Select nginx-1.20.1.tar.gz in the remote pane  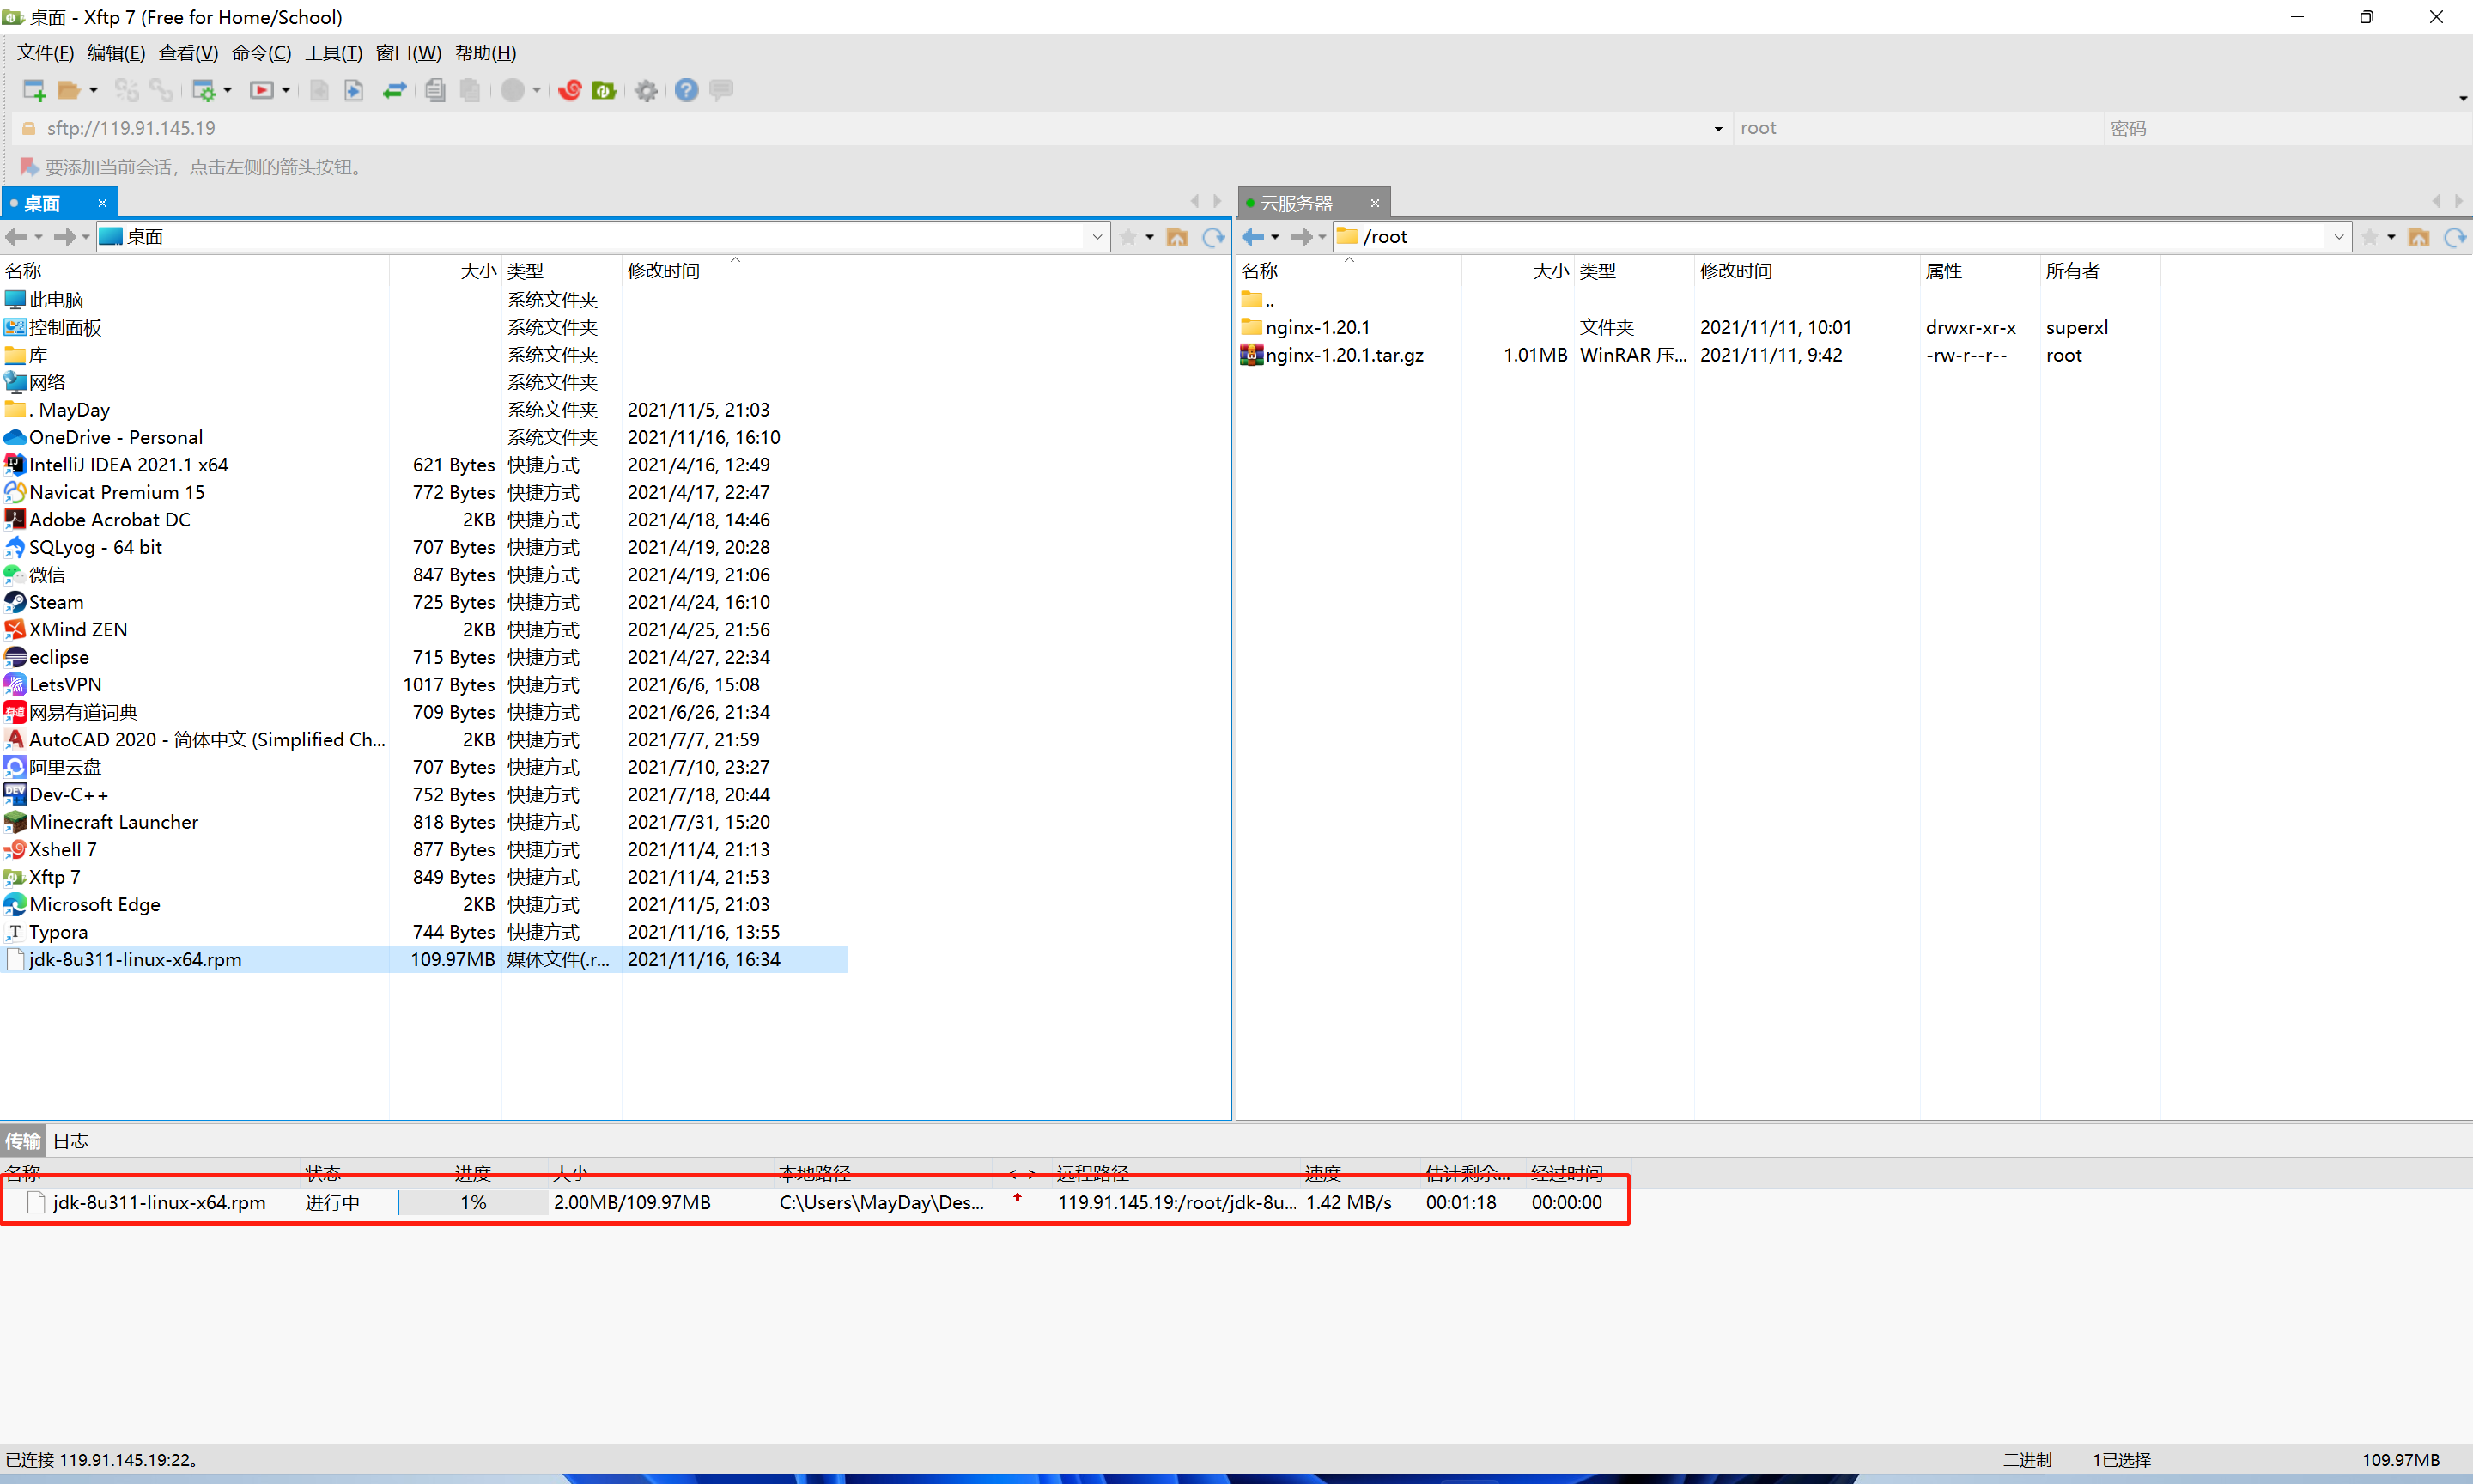click(x=1344, y=355)
